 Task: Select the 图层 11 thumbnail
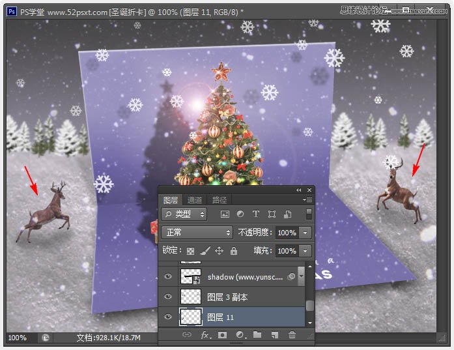pos(190,317)
